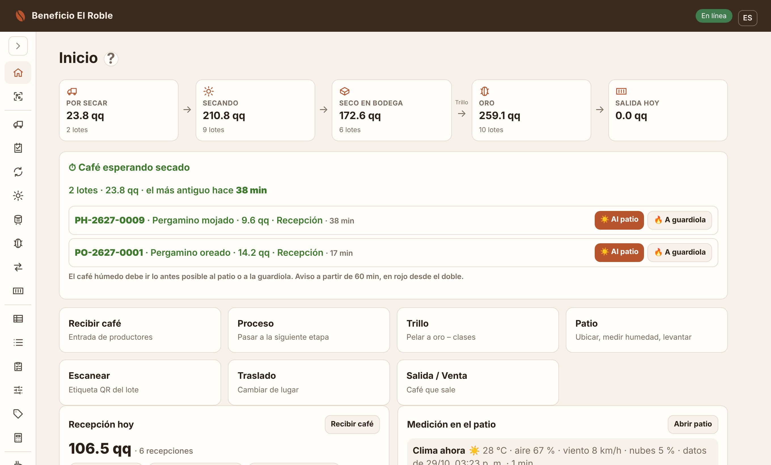Viewport: 771px width, 465px height.
Task: Send lot PO-2627-0001 Al patio
Action: [619, 253]
